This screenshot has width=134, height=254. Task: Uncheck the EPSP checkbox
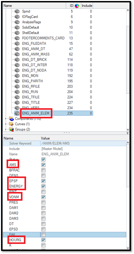[x=43, y=181]
